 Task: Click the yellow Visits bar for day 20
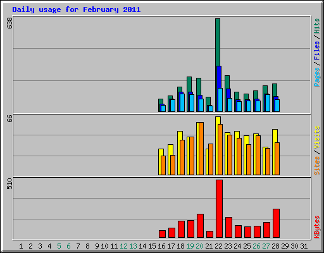(197, 149)
